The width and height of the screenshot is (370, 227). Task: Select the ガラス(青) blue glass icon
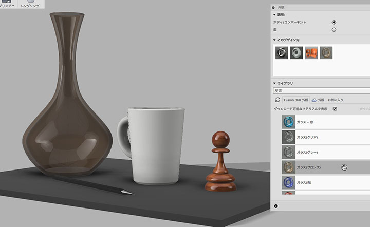tap(288, 182)
